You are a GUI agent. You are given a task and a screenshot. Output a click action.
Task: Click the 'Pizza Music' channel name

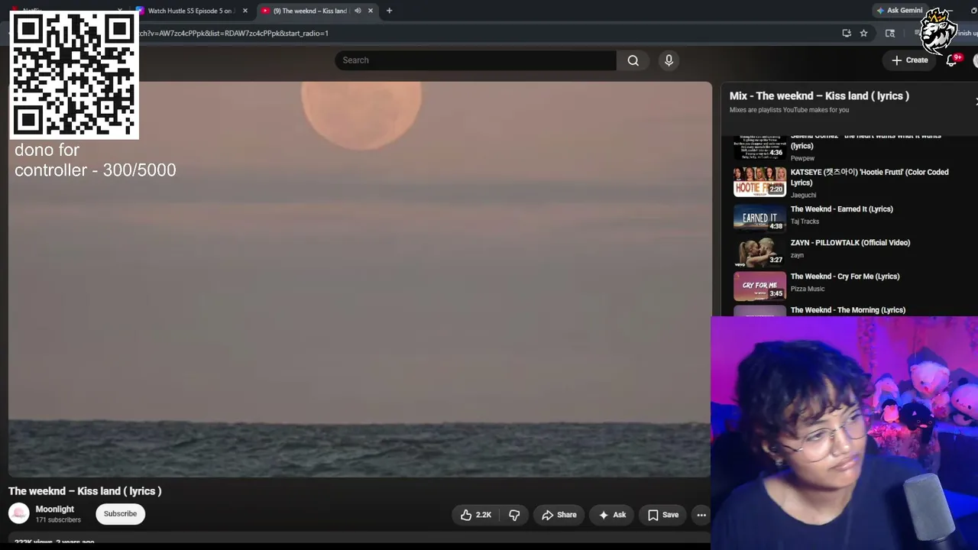pos(808,289)
